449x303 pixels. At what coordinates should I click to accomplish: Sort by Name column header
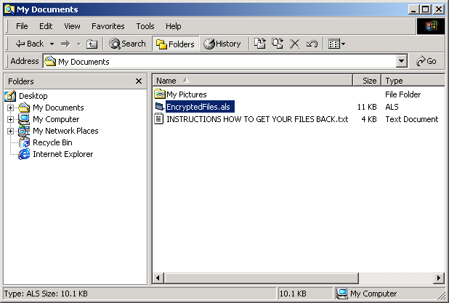coord(252,81)
